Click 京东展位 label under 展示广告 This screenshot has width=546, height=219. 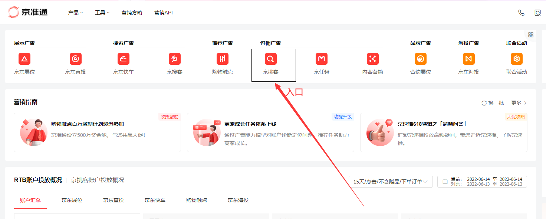coord(24,72)
